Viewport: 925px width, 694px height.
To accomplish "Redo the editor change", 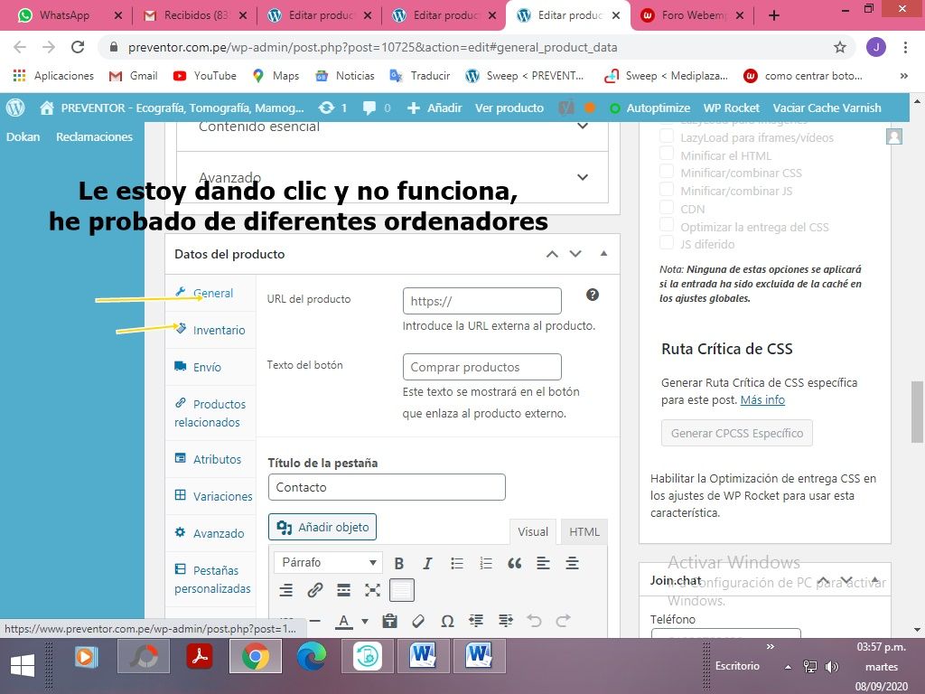I will pyautogui.click(x=563, y=621).
